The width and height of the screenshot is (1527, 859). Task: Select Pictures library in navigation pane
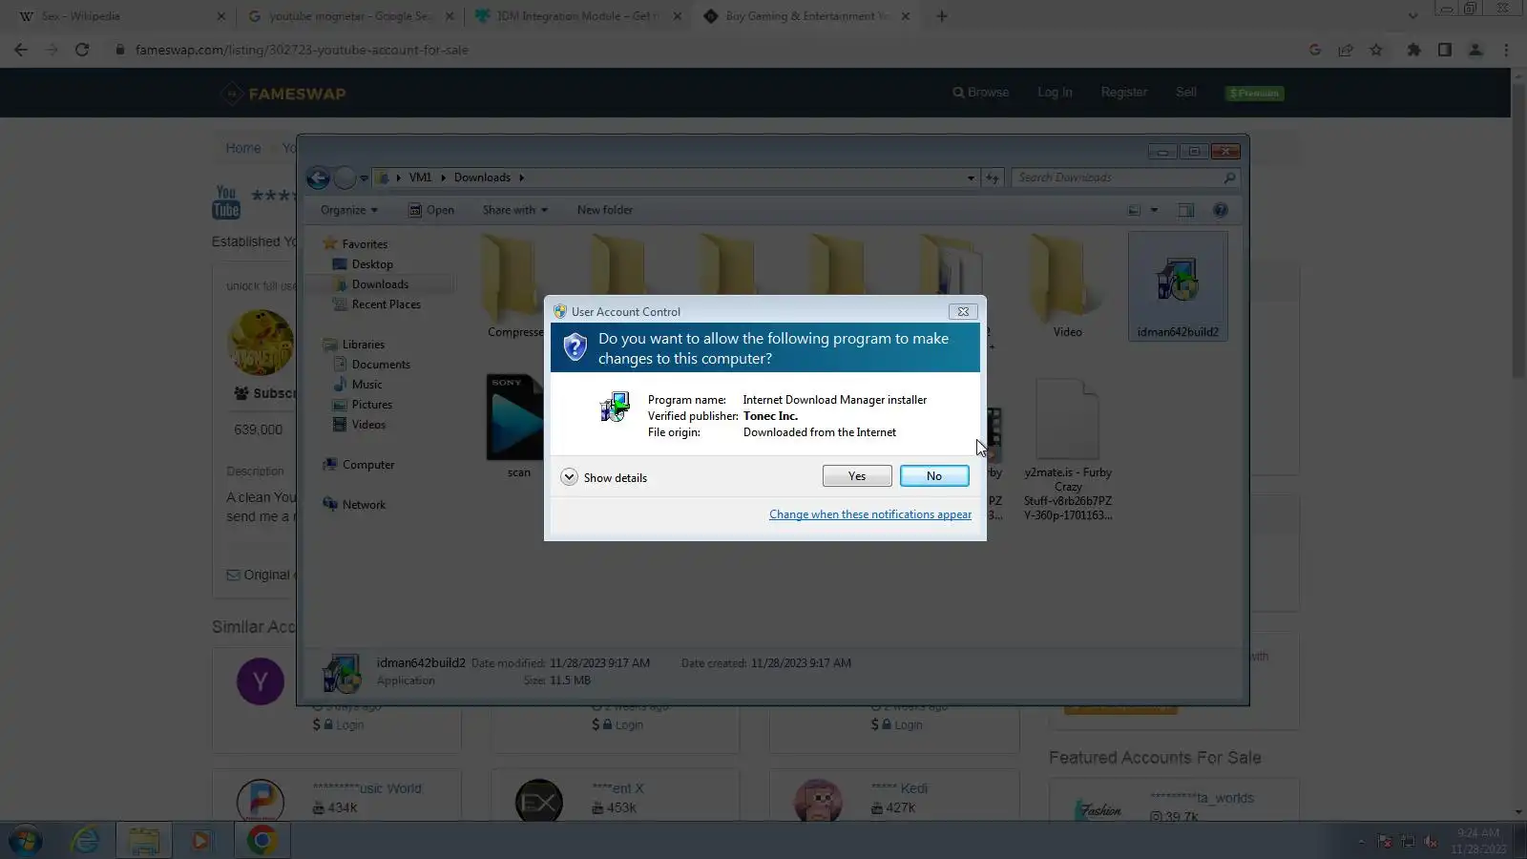pyautogui.click(x=362, y=405)
